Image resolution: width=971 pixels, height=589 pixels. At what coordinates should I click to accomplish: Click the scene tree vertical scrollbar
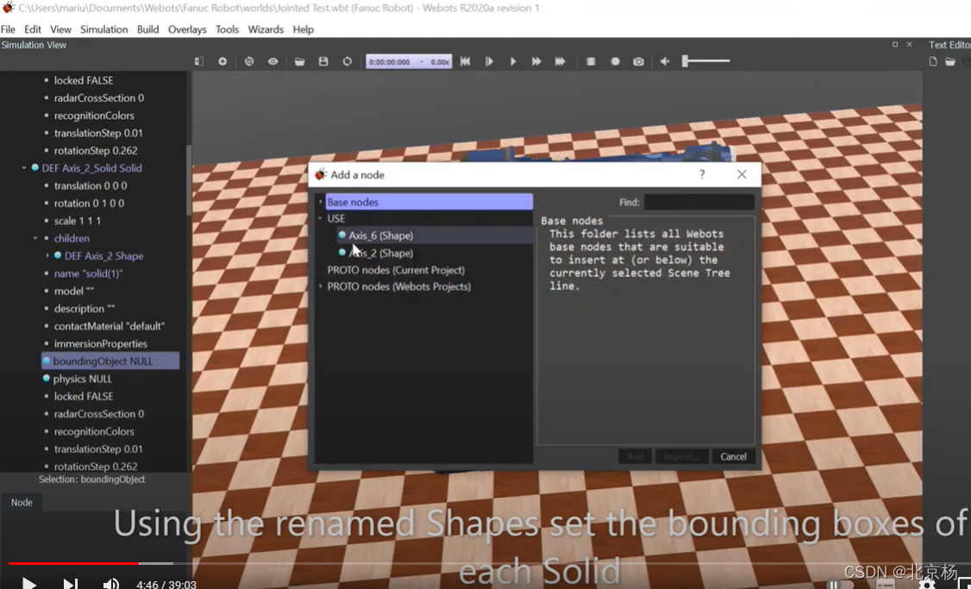188,179
